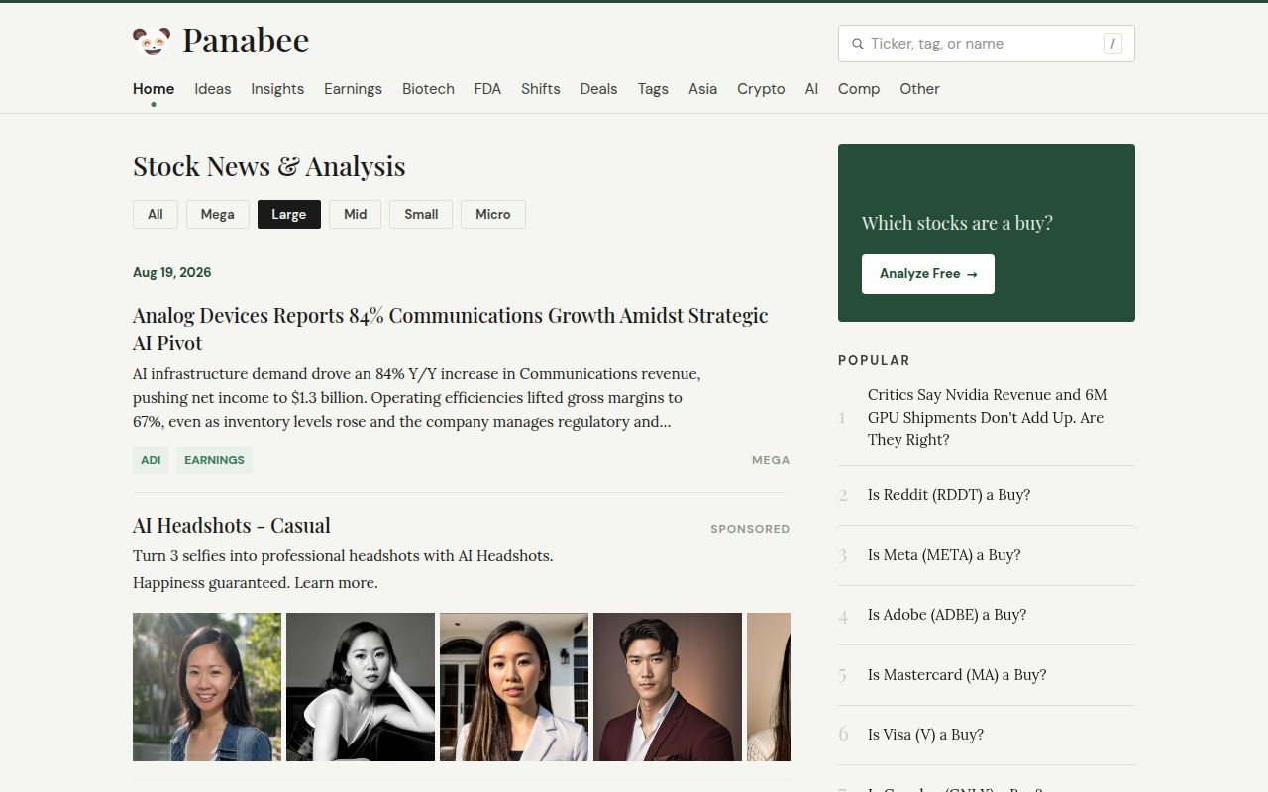This screenshot has height=792, width=1268.
Task: Select the Large cap filter
Action: pos(289,214)
